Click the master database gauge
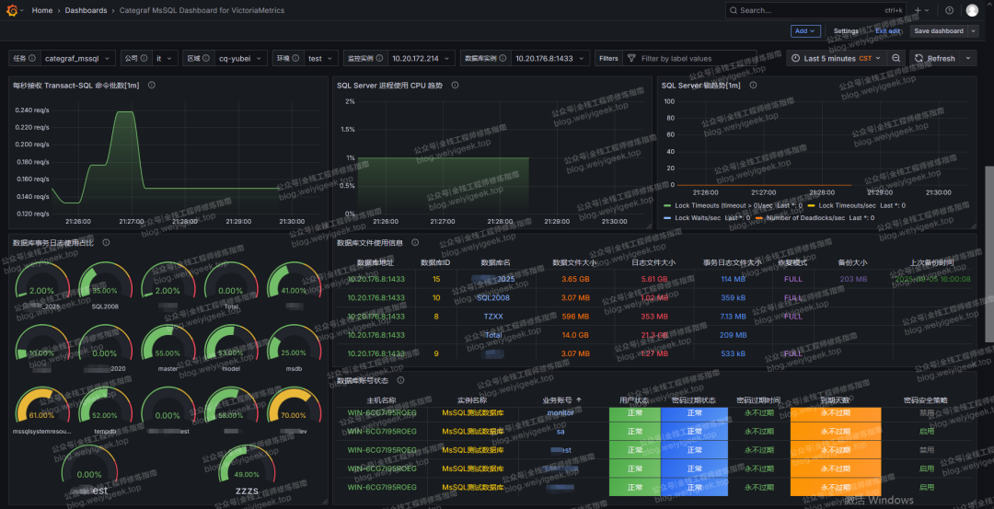The height and width of the screenshot is (509, 994). pyautogui.click(x=168, y=348)
